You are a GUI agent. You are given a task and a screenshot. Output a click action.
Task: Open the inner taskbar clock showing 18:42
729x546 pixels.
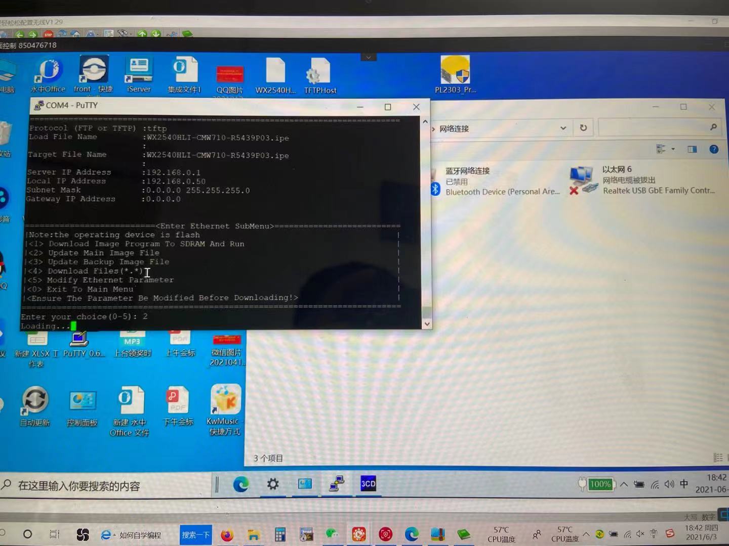[x=711, y=483]
